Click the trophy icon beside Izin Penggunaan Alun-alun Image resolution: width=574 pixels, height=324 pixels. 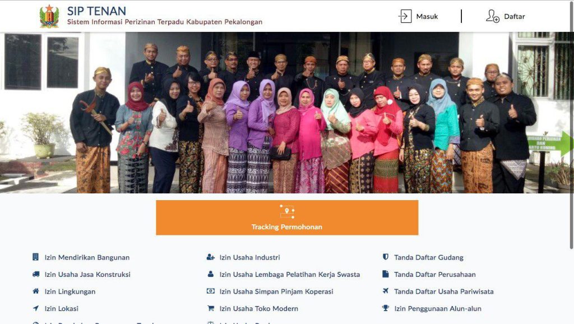386,308
